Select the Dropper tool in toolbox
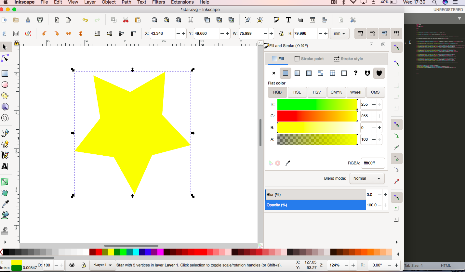 point(5,204)
